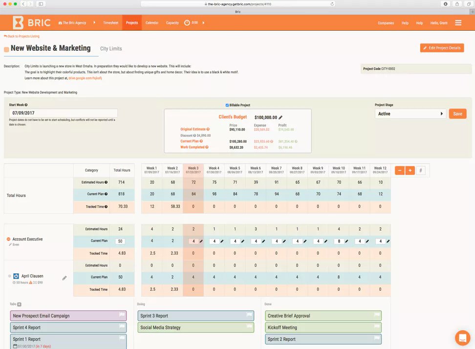Toggle the flag on New Prospect Email Campaign card

122,315
